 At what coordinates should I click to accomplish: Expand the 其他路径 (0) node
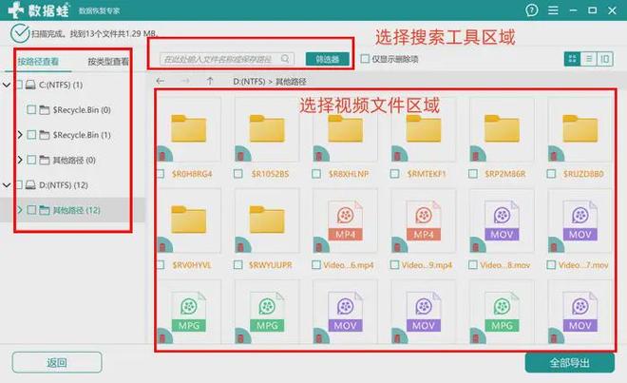tap(20, 160)
